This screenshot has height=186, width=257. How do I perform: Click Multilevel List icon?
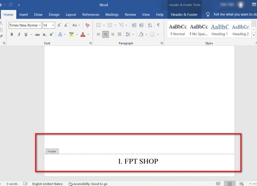122,25
